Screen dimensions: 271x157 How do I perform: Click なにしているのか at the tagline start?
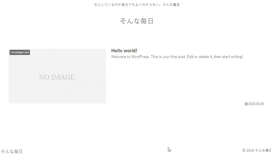(x=106, y=5)
